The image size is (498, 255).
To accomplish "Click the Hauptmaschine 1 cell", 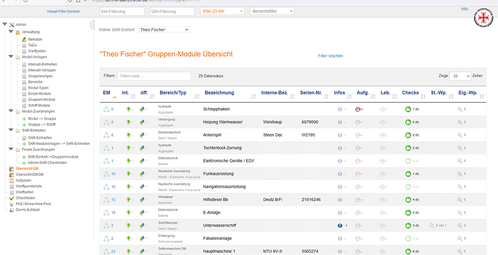I will click(x=219, y=251).
